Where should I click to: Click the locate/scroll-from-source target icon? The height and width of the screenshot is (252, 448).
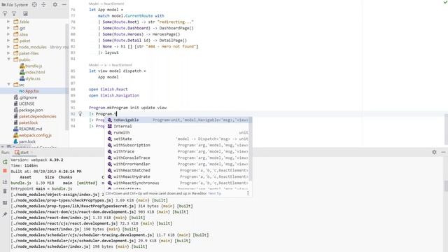(x=34, y=5)
